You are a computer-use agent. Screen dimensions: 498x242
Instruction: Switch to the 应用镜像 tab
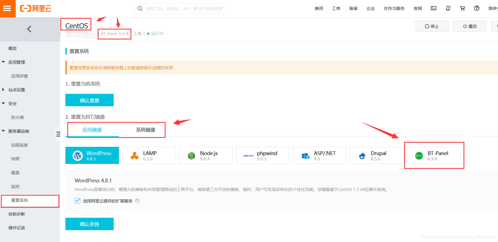tap(92, 130)
